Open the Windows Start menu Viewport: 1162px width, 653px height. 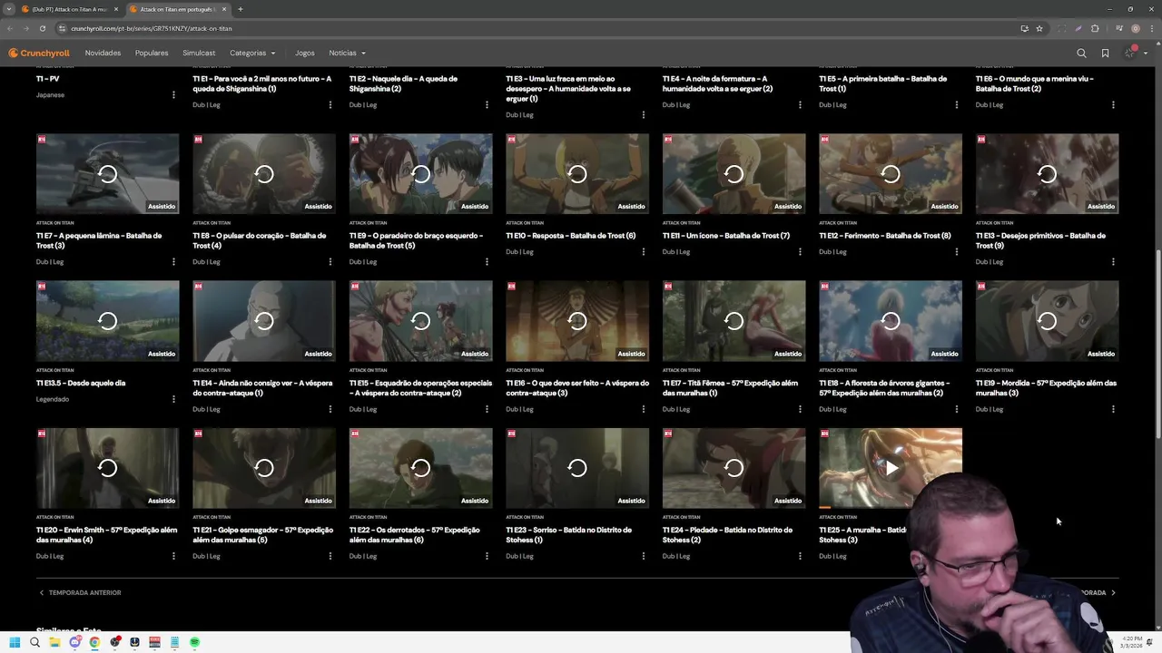point(15,642)
